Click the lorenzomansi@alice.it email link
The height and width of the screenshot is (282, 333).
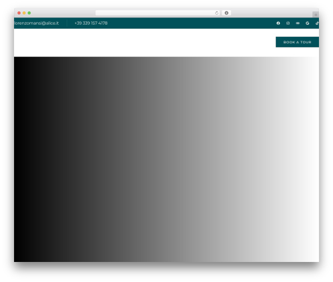click(37, 23)
